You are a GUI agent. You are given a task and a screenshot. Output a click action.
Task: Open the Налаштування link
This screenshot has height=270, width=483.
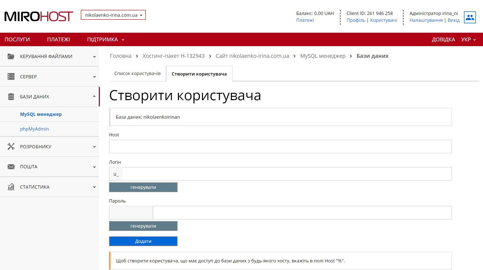(x=426, y=20)
